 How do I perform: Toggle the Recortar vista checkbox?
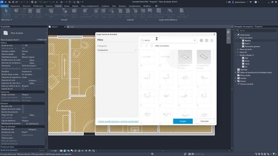coord(23,106)
